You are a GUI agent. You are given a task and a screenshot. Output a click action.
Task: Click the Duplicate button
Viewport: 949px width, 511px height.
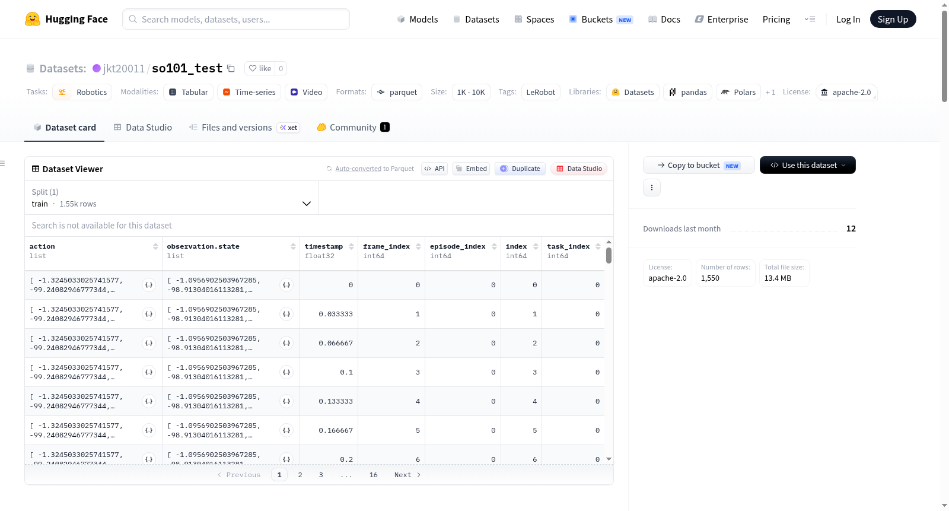[520, 169]
